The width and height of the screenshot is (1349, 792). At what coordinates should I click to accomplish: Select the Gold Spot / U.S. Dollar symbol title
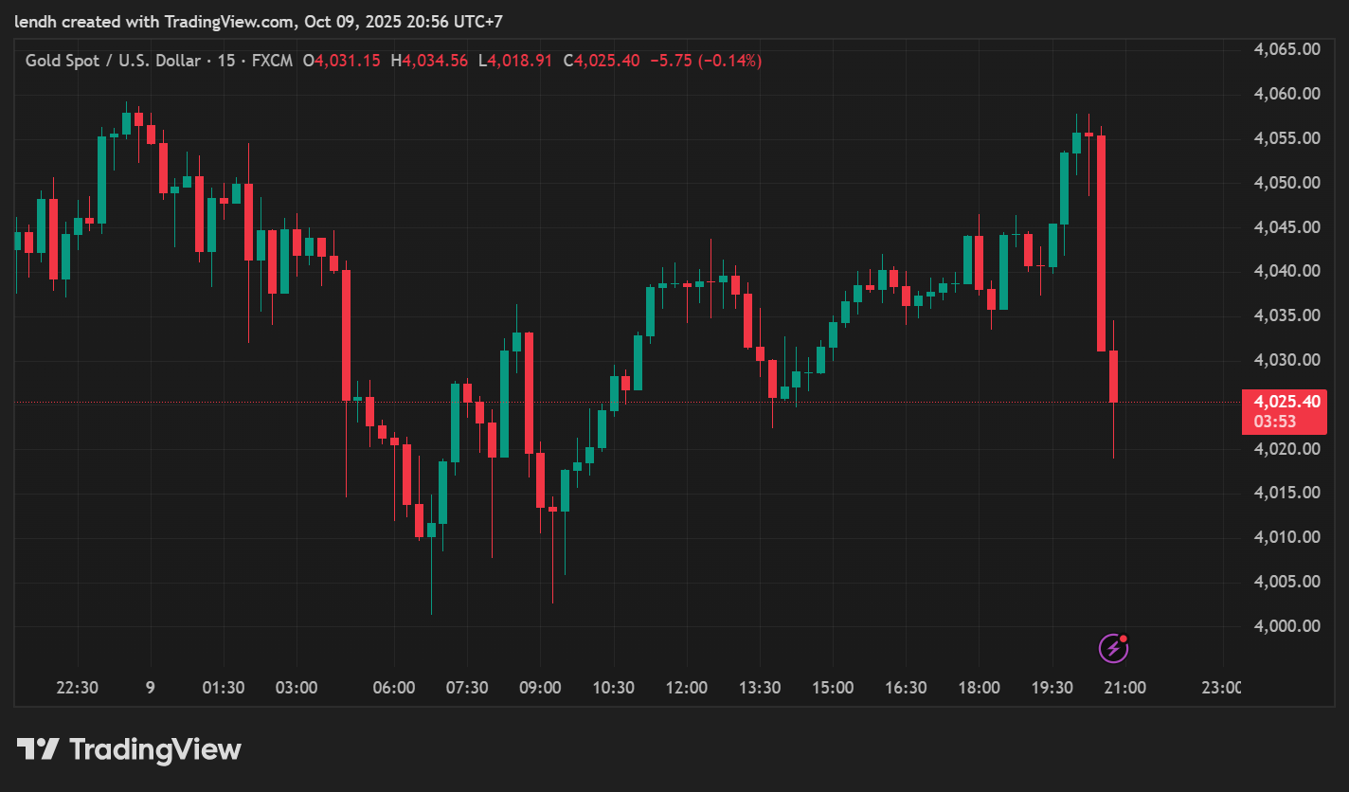(x=113, y=61)
